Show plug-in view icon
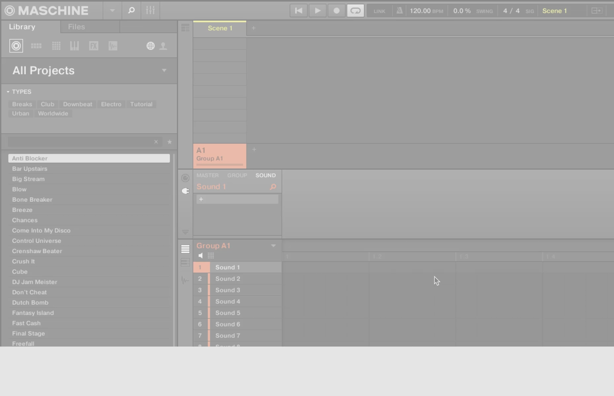Viewport: 614px width, 396px height. [x=185, y=191]
